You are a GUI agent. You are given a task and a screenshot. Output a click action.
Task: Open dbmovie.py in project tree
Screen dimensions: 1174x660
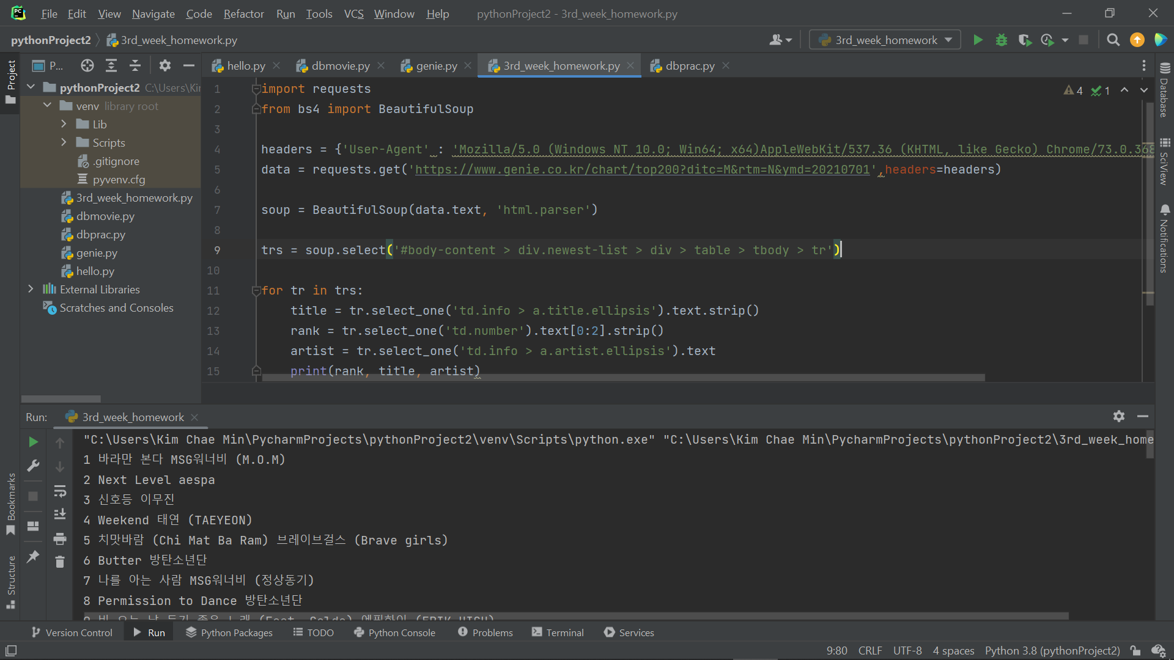click(105, 216)
